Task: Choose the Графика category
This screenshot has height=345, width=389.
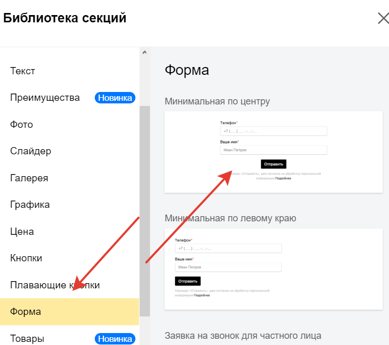Action: pyautogui.click(x=30, y=205)
